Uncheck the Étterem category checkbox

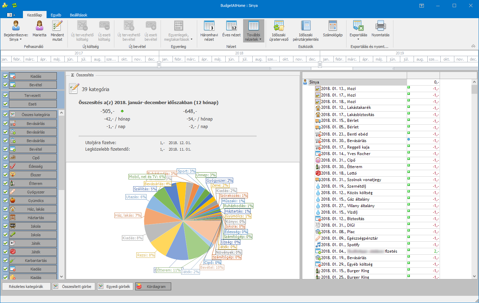(5, 184)
